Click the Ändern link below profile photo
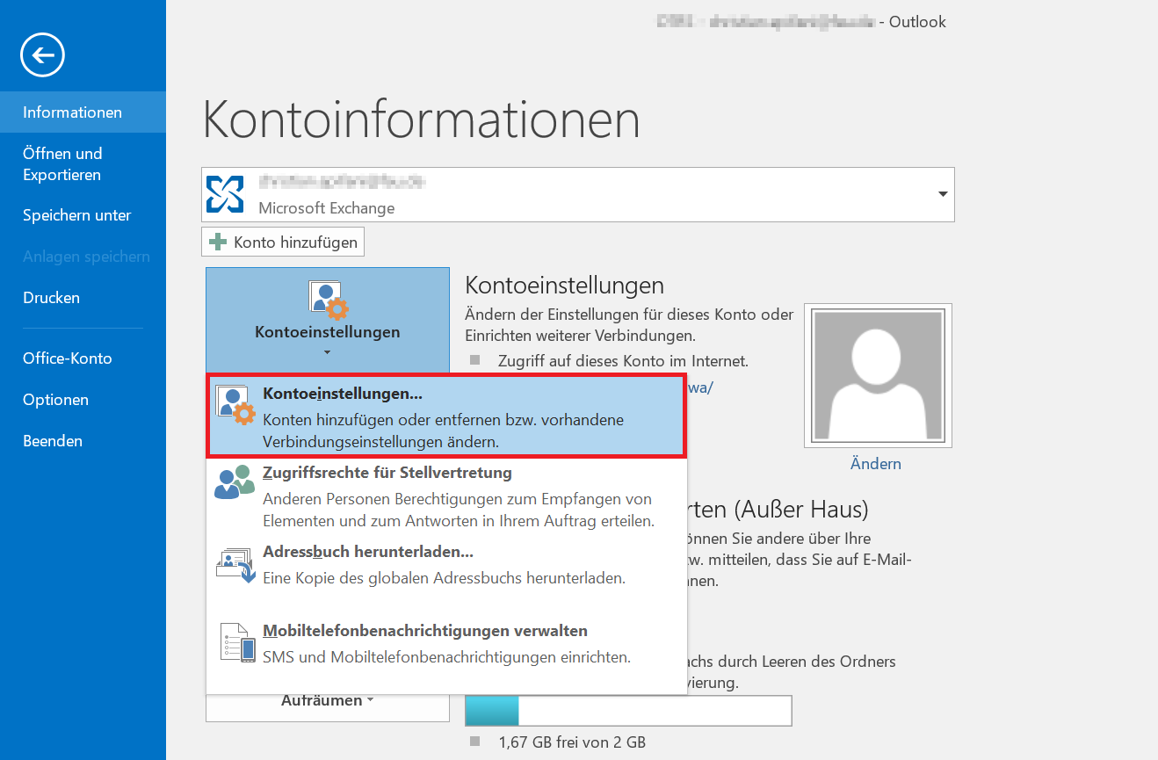 [875, 464]
